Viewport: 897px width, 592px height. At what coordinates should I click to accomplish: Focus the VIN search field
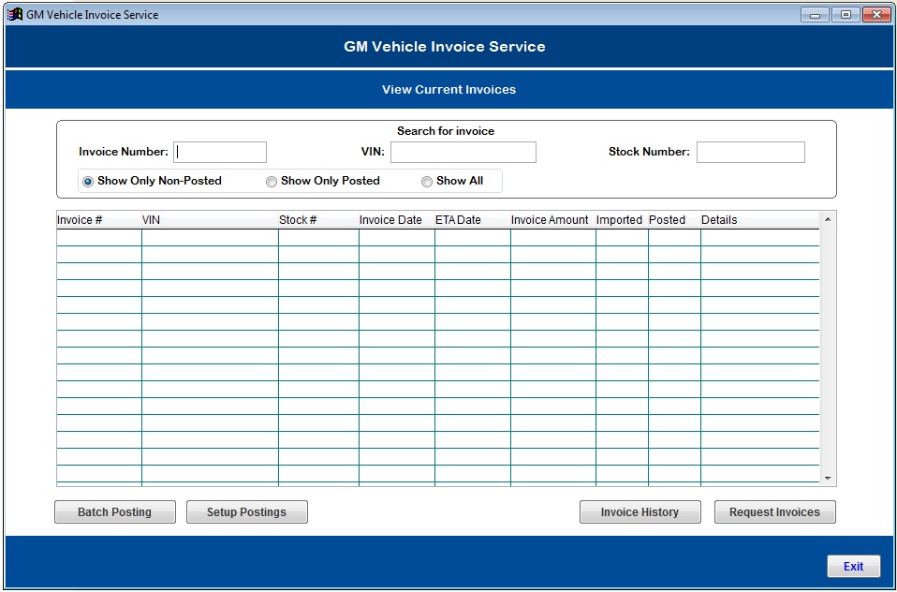pyautogui.click(x=463, y=152)
